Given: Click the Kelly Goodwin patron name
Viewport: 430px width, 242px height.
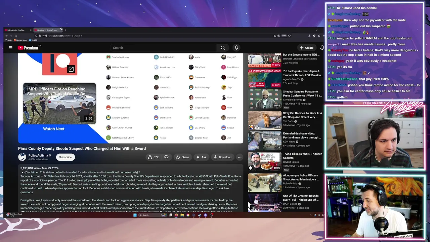Looking at the screenshot, I should 167,57.
